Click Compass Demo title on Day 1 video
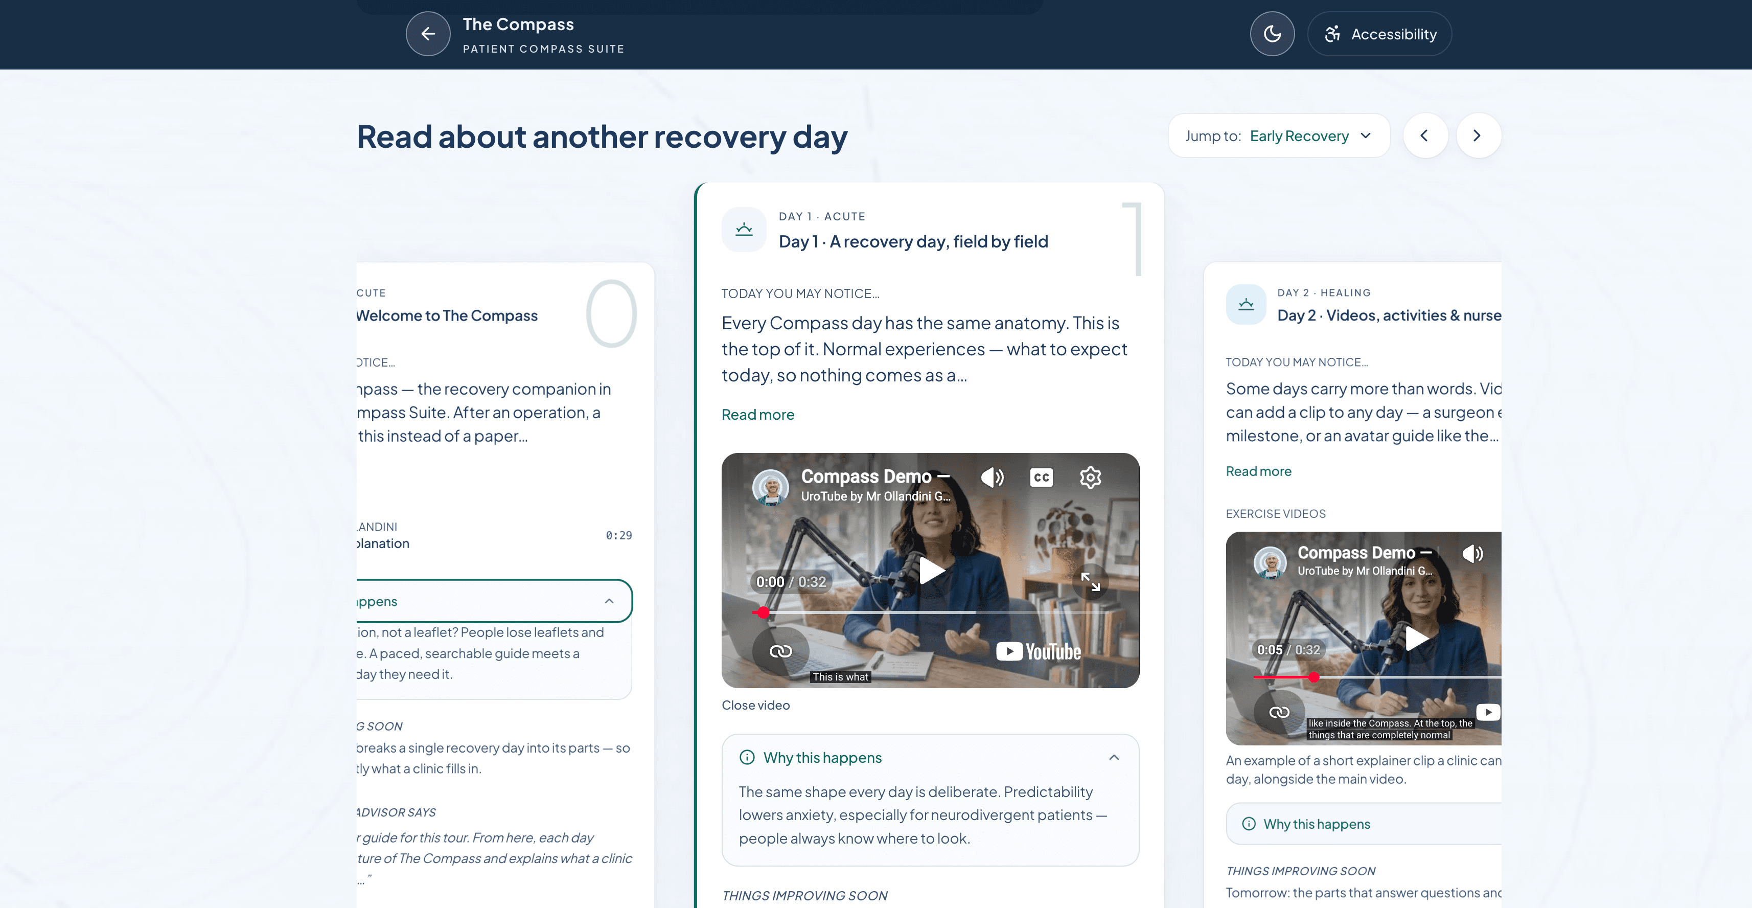The image size is (1752, 908). [x=875, y=476]
